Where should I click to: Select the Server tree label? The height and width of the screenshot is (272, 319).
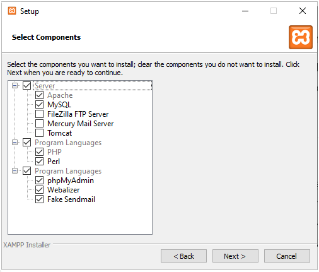pos(45,86)
